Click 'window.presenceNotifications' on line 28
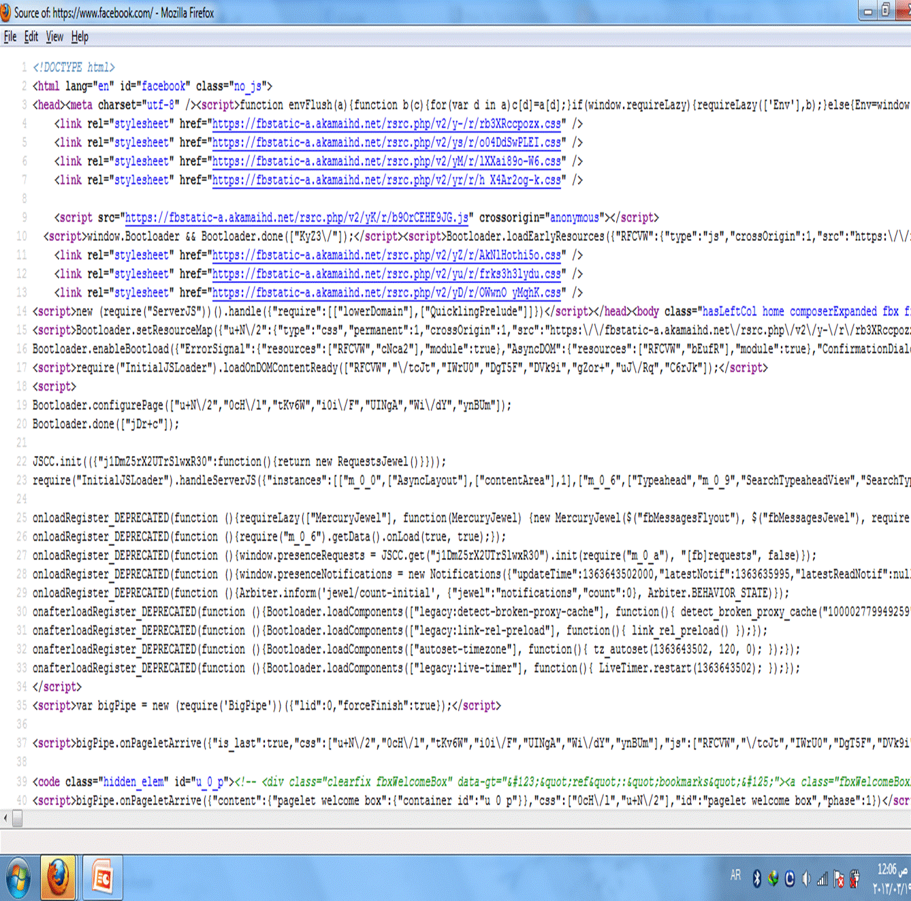The image size is (911, 901). pos(316,574)
